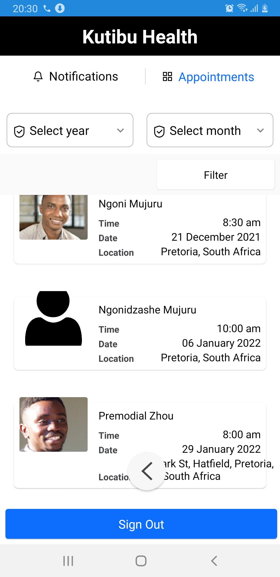Click the Filter button

[215, 175]
